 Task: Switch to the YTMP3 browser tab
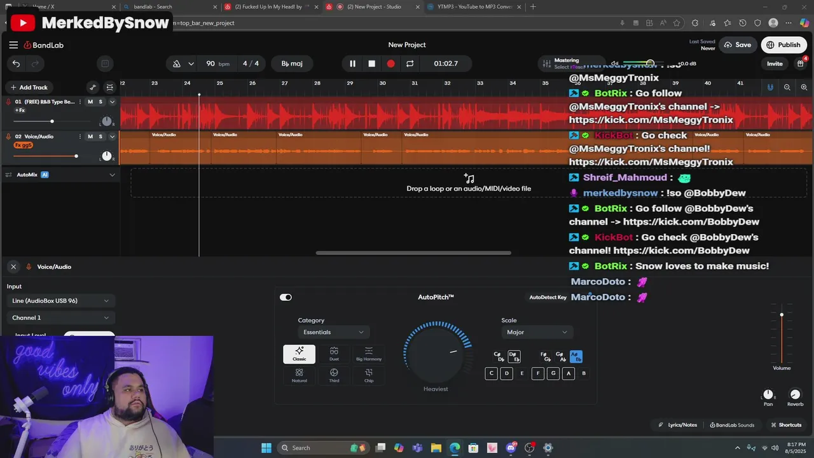pyautogui.click(x=474, y=7)
